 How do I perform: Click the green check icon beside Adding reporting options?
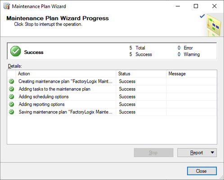[x=12, y=104]
